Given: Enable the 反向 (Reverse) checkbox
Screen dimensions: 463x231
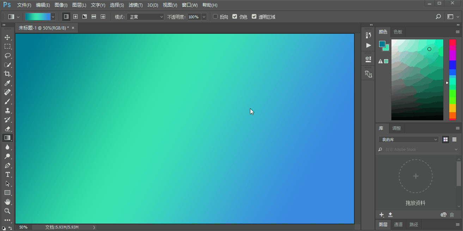Looking at the screenshot, I should coord(215,17).
